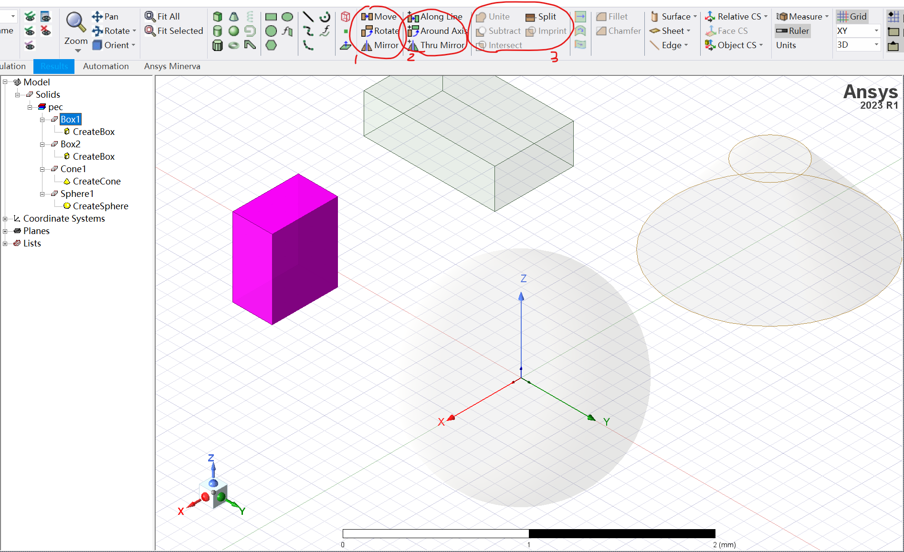
Task: Click the Move button
Action: (379, 17)
